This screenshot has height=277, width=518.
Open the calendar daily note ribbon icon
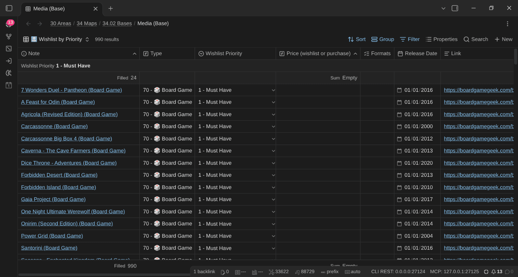(9, 85)
